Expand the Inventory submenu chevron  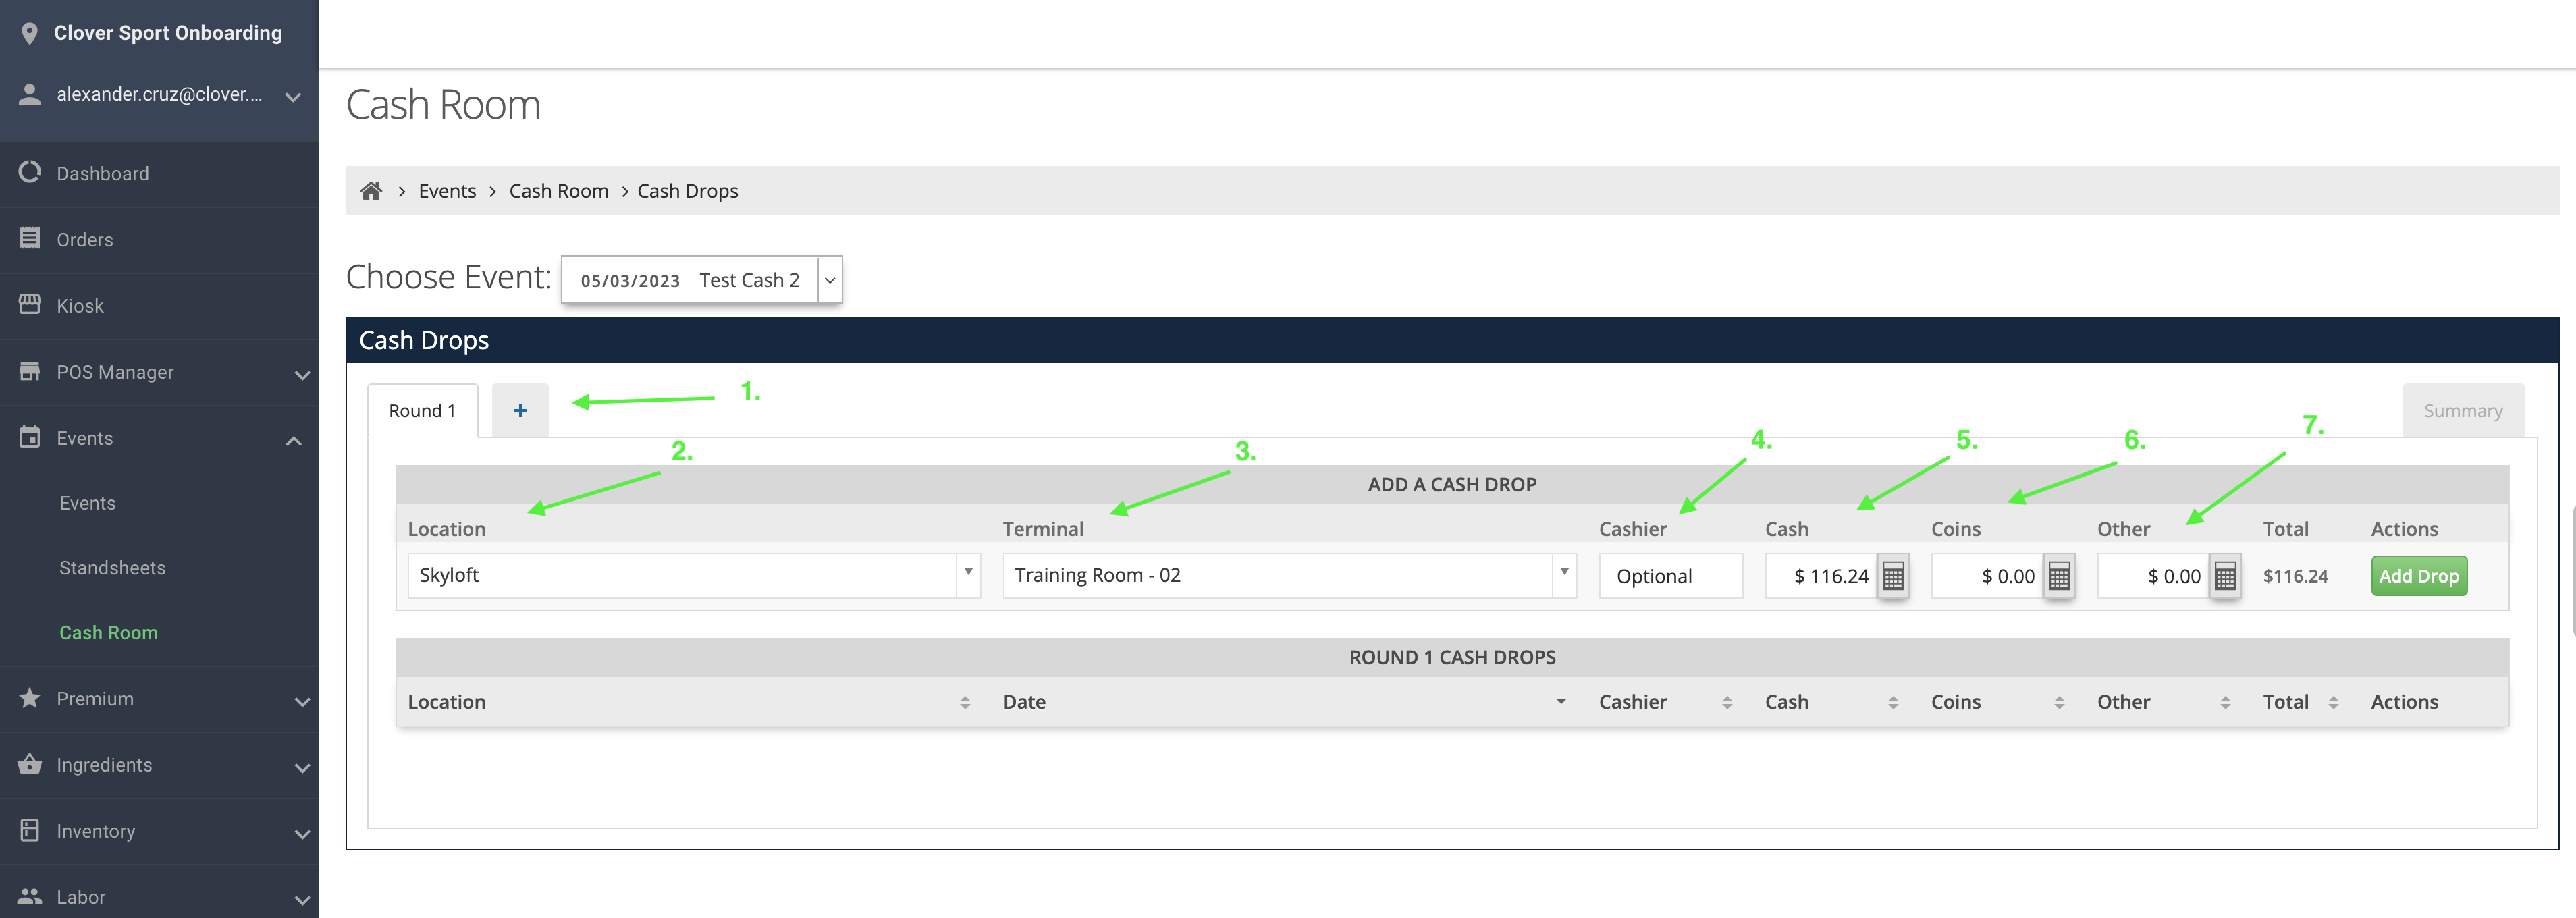point(302,834)
